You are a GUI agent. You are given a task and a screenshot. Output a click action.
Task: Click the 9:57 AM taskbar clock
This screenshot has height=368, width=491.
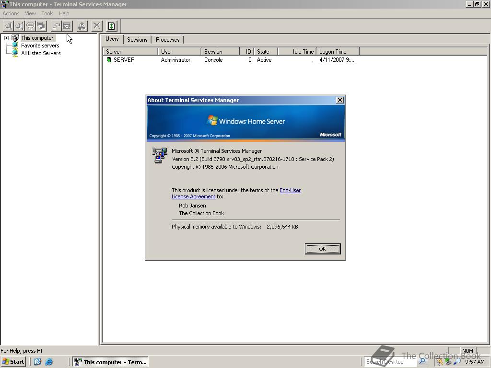(475, 362)
